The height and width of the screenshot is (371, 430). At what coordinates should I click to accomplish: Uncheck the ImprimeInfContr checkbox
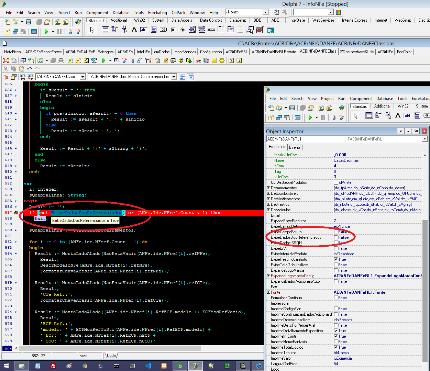click(x=336, y=336)
